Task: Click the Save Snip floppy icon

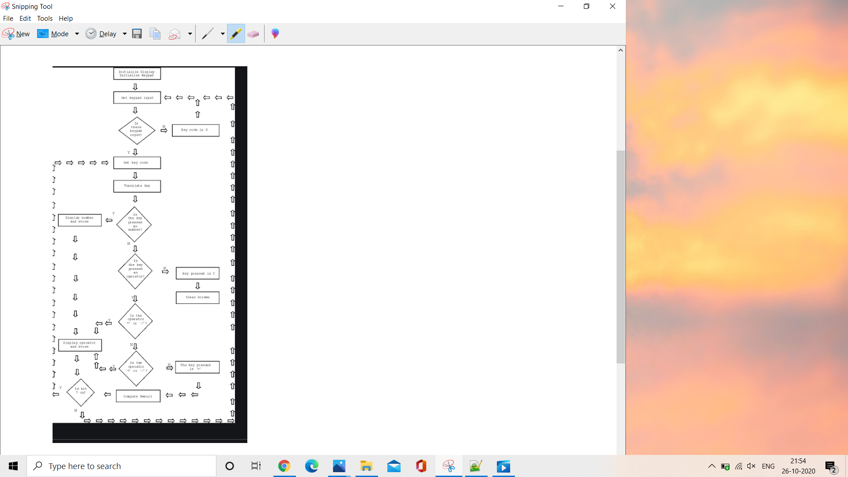Action: coord(137,34)
